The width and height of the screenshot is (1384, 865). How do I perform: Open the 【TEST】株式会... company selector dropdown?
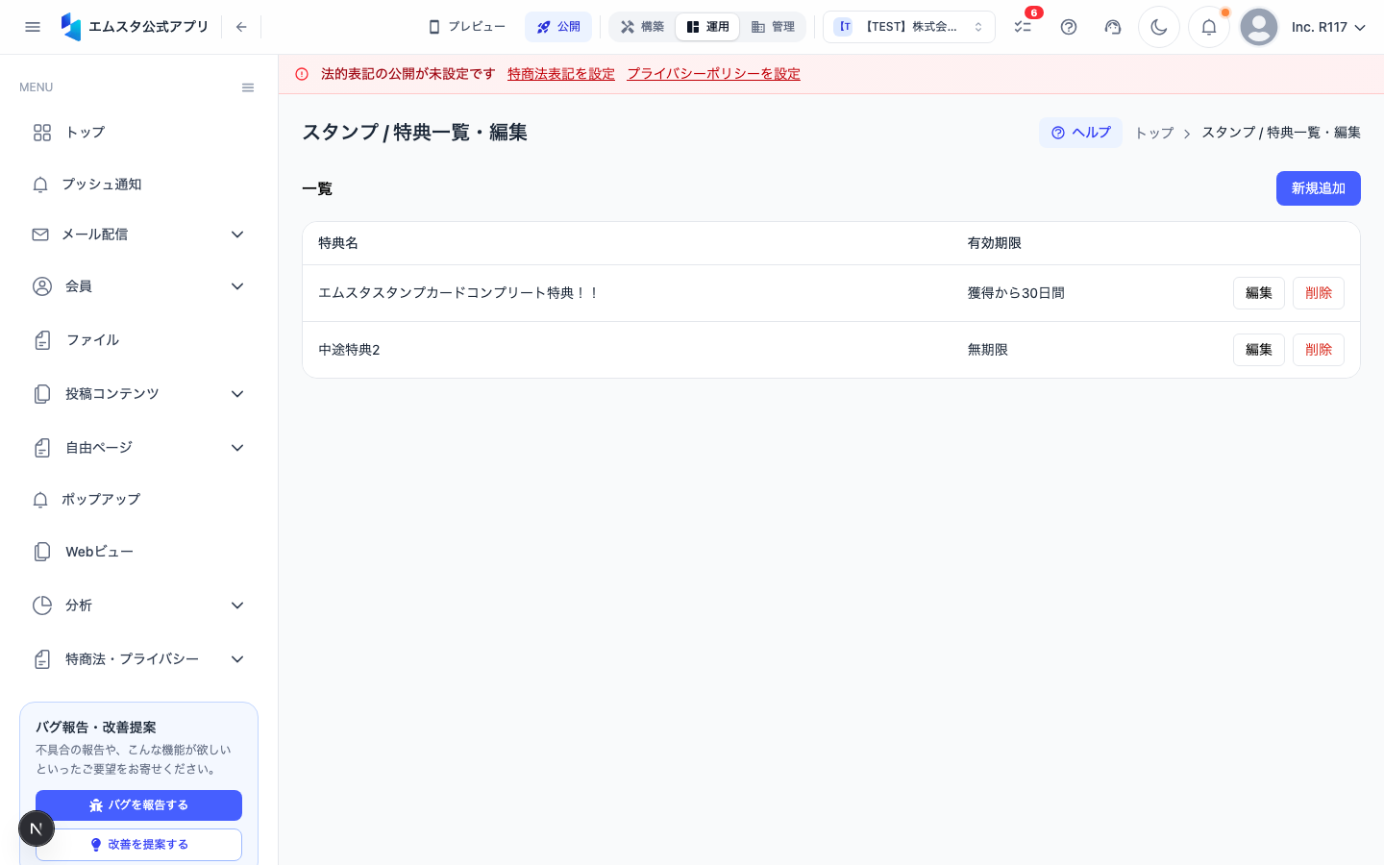tap(909, 27)
